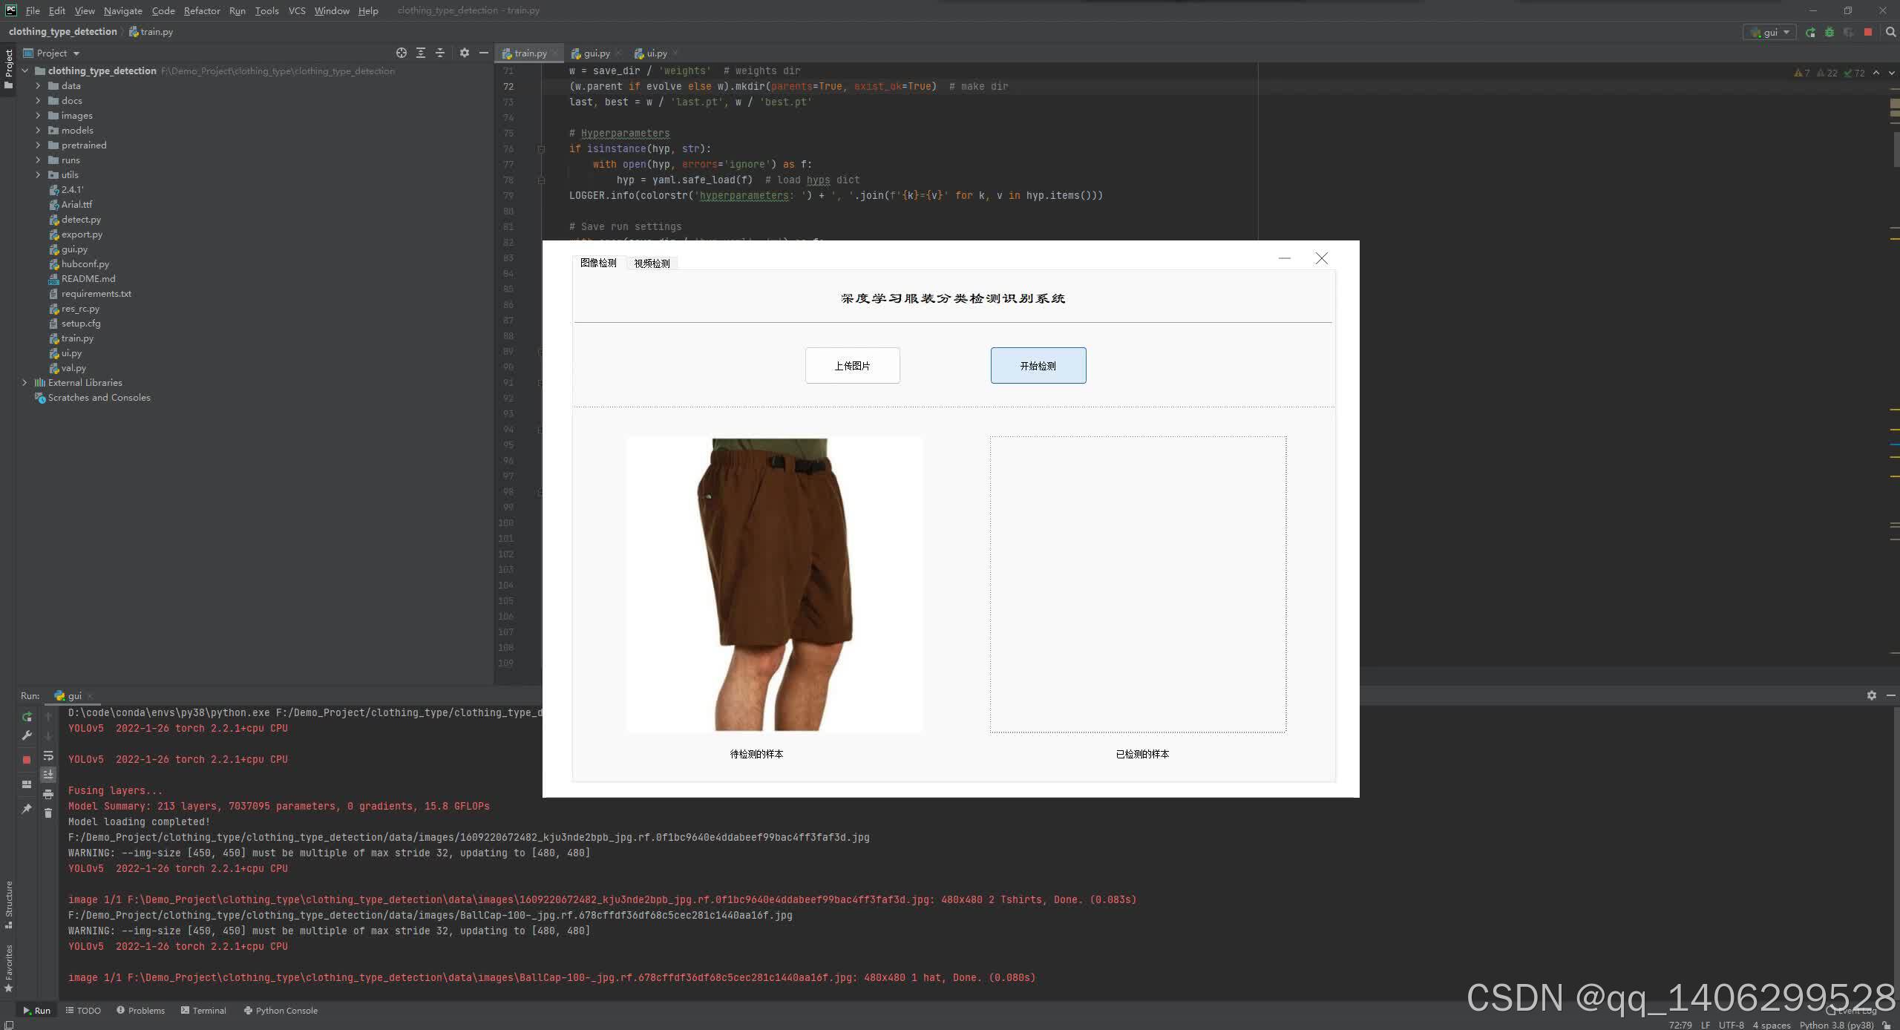
Task: Open the gui run configuration dropdown
Action: [1770, 32]
